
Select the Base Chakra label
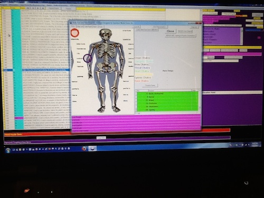coord(142,81)
